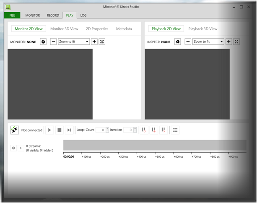257x203 pixels.
Task: Select Playback 2D View tab
Action: click(x=166, y=29)
